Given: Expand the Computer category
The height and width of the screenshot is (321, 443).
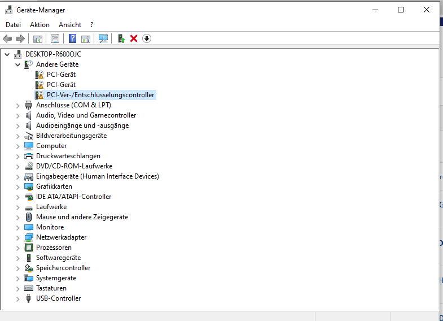Looking at the screenshot, I should click(18, 146).
